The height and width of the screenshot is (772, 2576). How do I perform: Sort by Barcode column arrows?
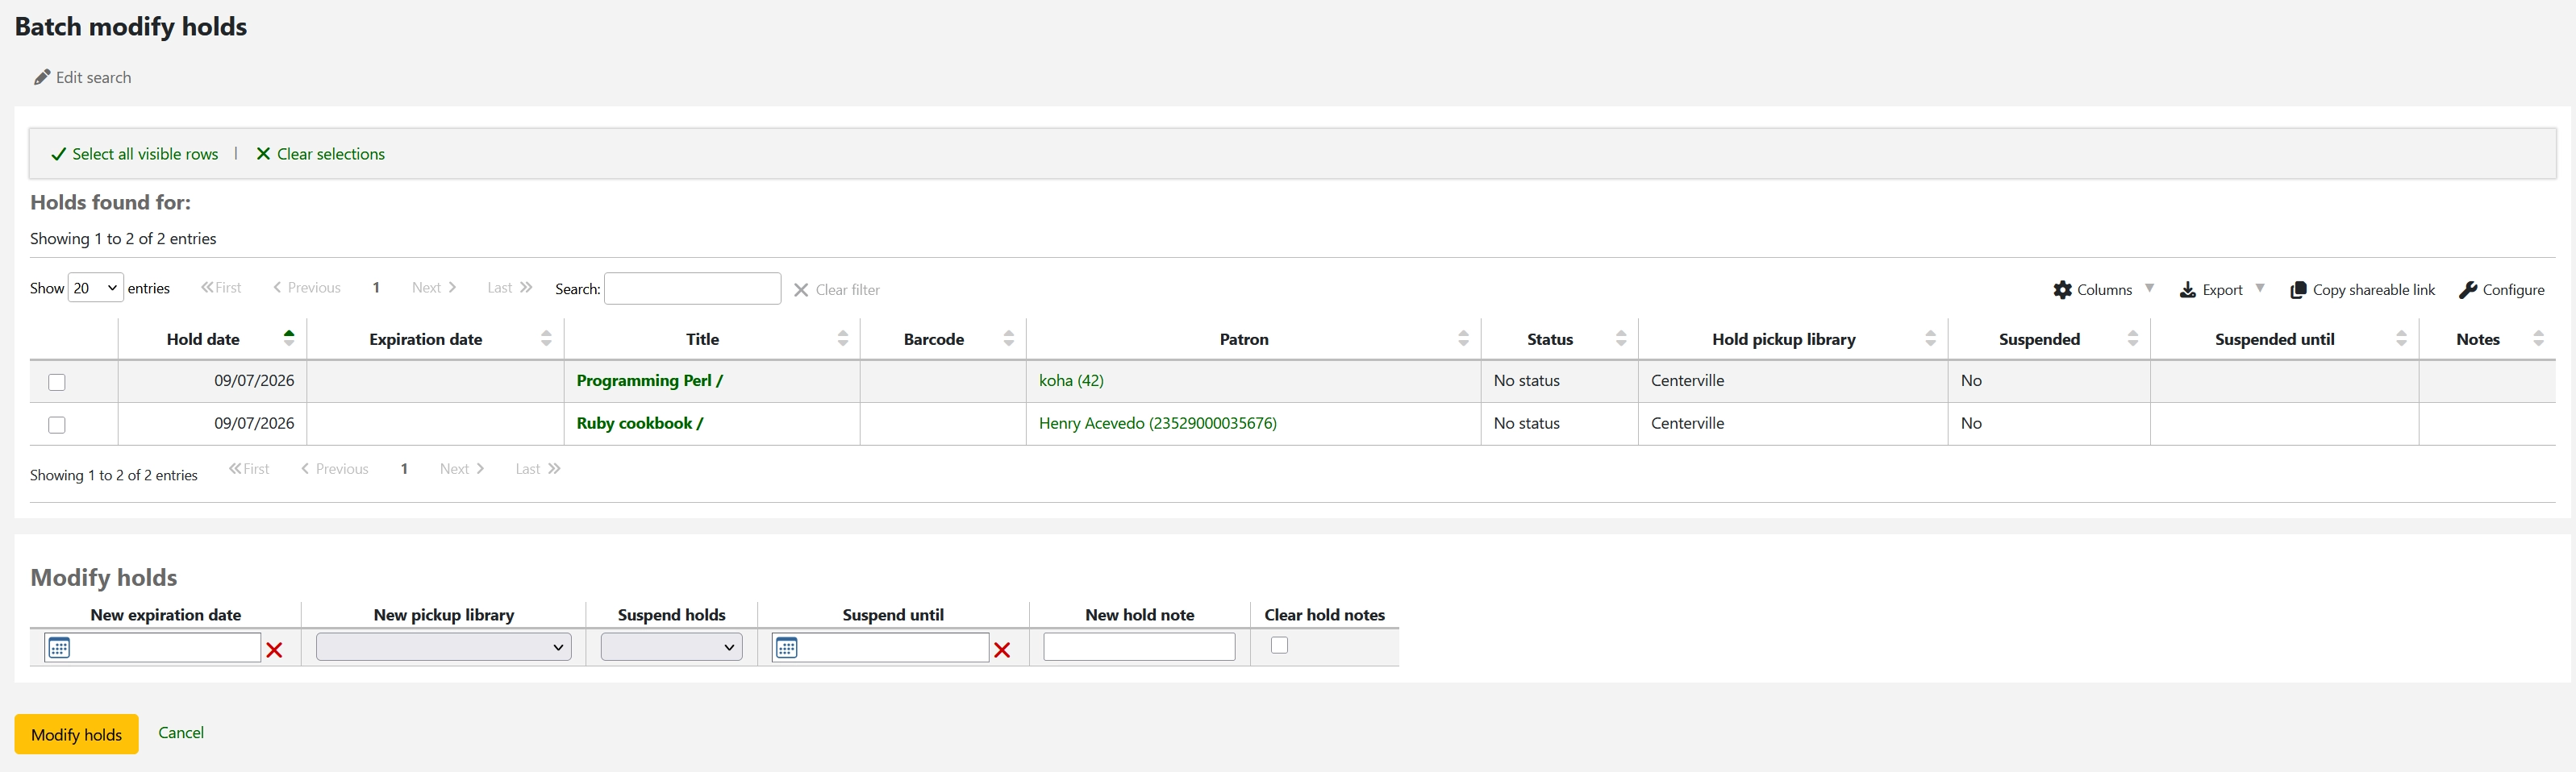(x=1009, y=338)
